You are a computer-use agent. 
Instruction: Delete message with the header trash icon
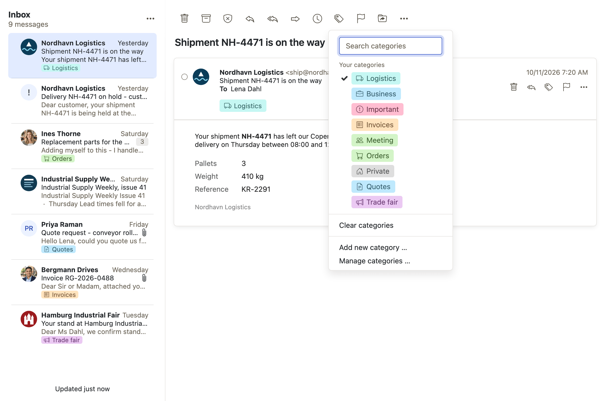514,87
